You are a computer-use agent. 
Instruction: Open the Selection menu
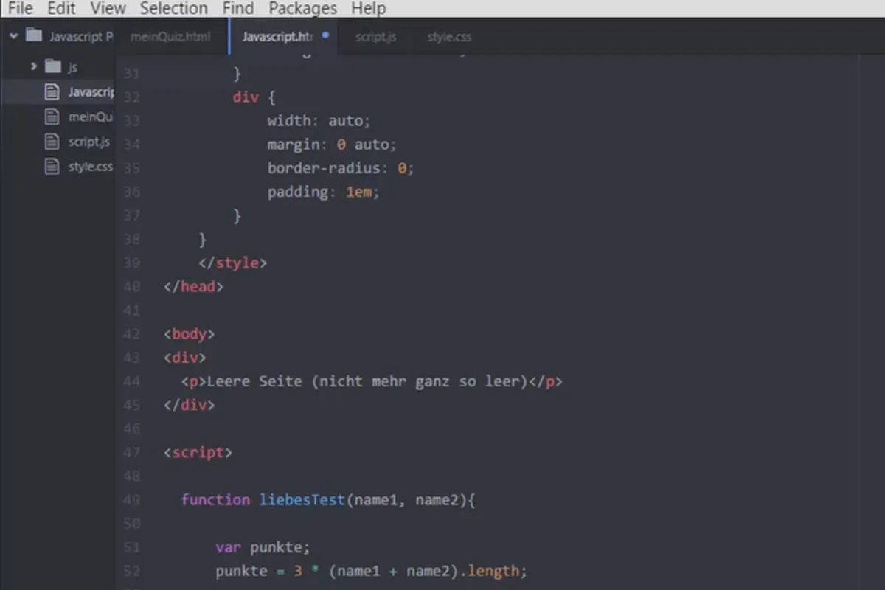(173, 9)
